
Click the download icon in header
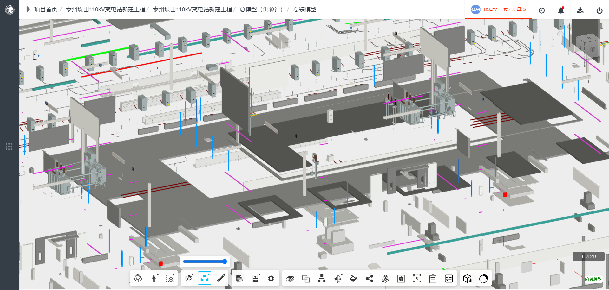(580, 10)
